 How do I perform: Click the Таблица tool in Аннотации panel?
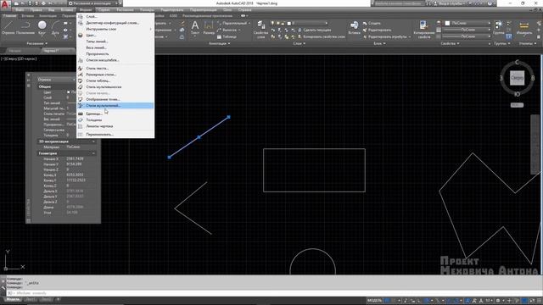click(227, 36)
